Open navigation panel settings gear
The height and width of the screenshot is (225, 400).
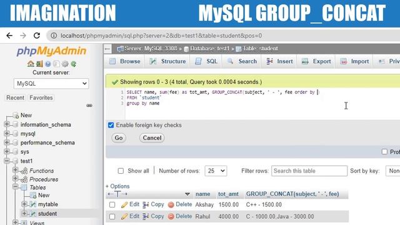tap(65, 64)
